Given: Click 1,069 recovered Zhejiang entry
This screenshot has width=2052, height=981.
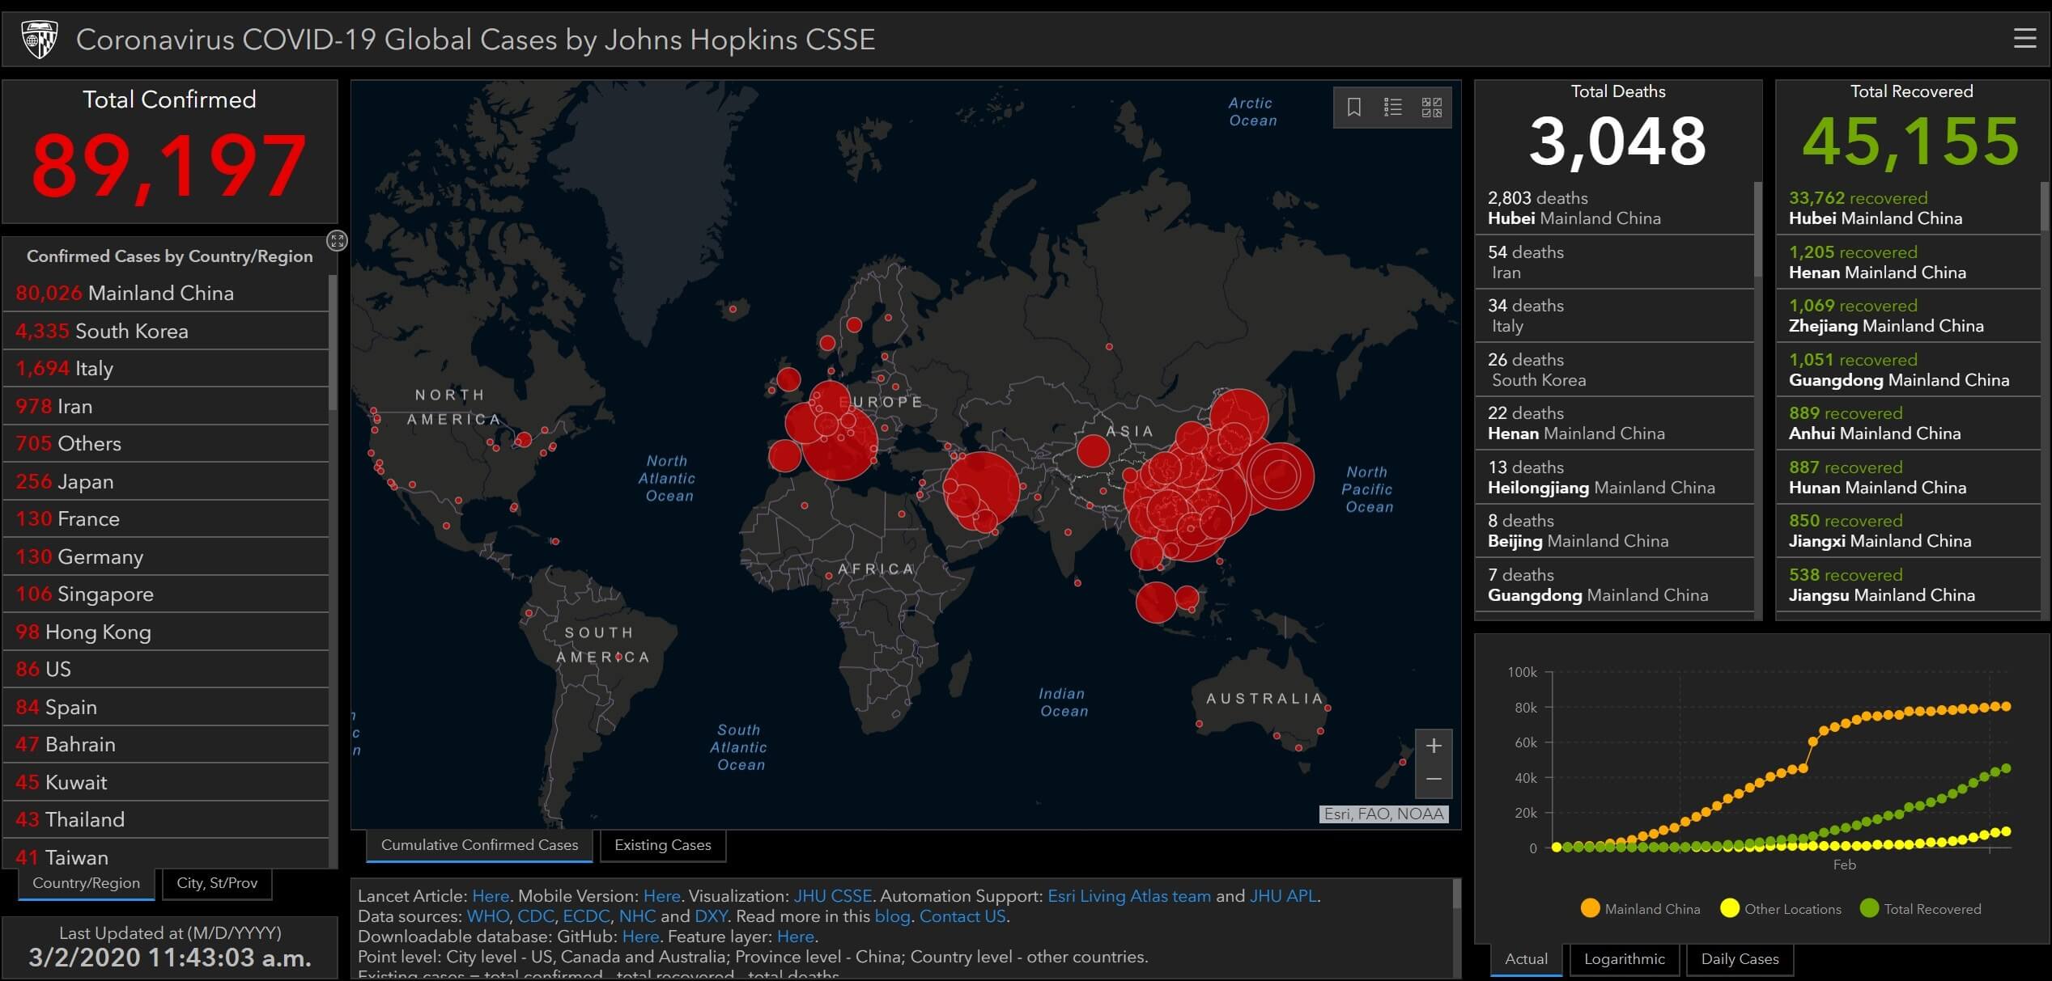Looking at the screenshot, I should pos(1908,315).
